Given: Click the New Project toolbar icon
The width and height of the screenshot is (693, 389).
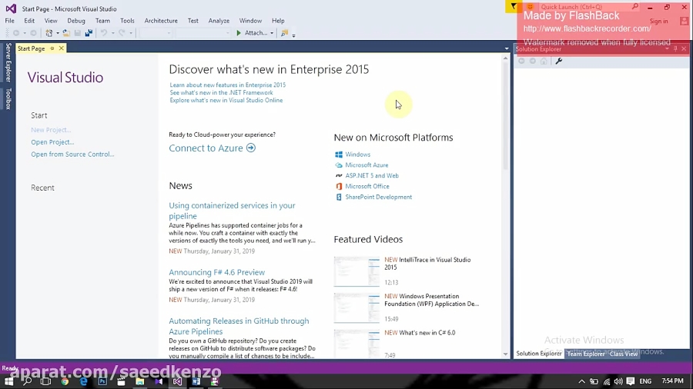Looking at the screenshot, I should point(49,33).
